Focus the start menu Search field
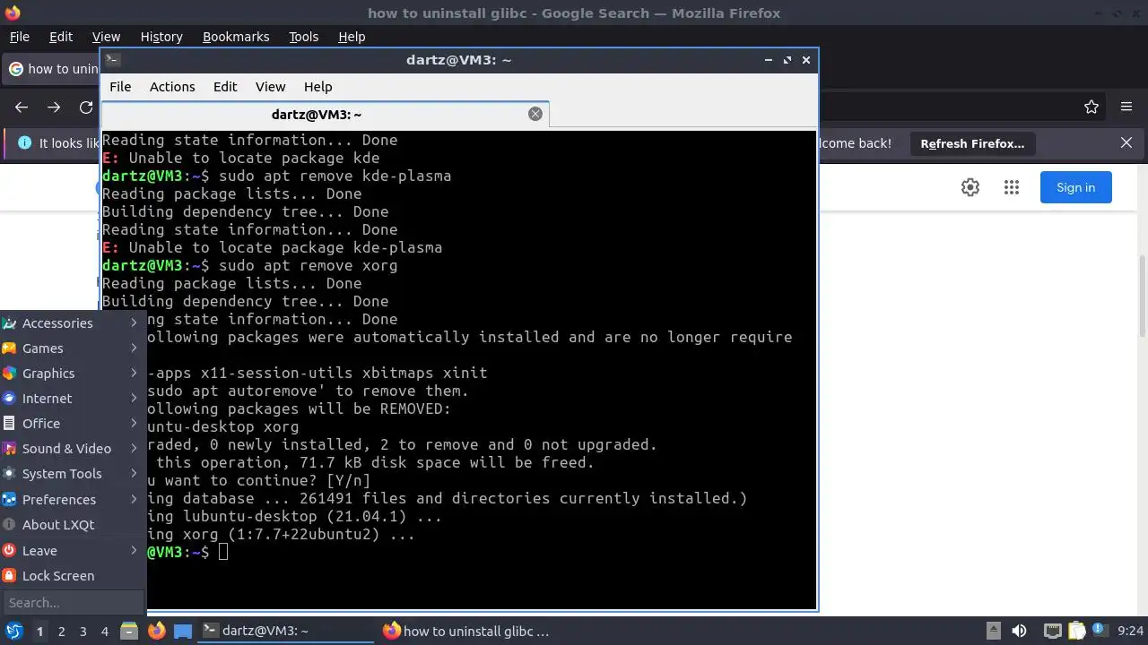This screenshot has height=645, width=1148. 73,603
